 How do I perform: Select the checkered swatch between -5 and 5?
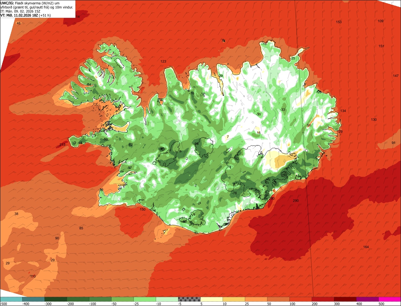point(189,299)
